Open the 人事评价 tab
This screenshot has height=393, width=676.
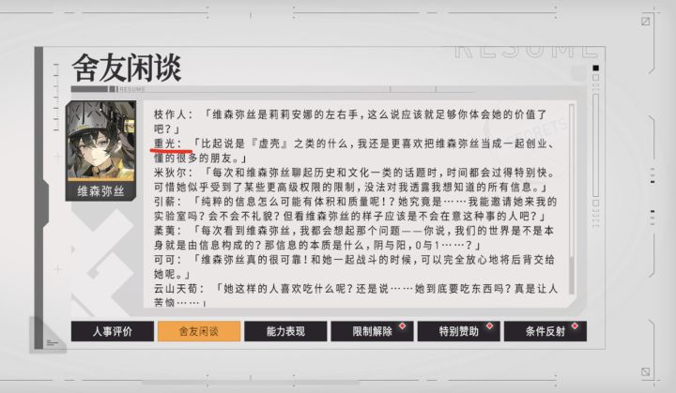point(112,331)
